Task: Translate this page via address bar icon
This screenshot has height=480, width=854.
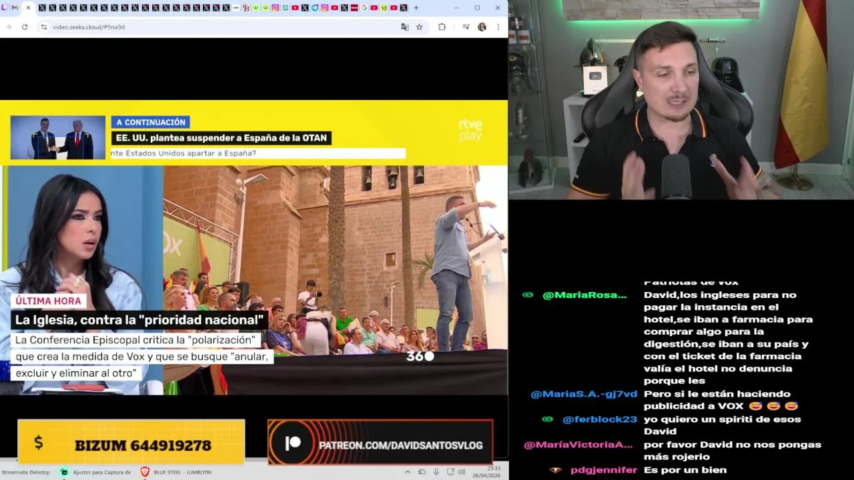Action: tap(404, 27)
